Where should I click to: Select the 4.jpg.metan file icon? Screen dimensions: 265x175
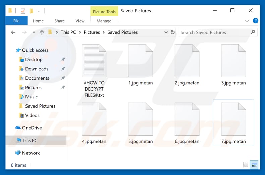94,119
